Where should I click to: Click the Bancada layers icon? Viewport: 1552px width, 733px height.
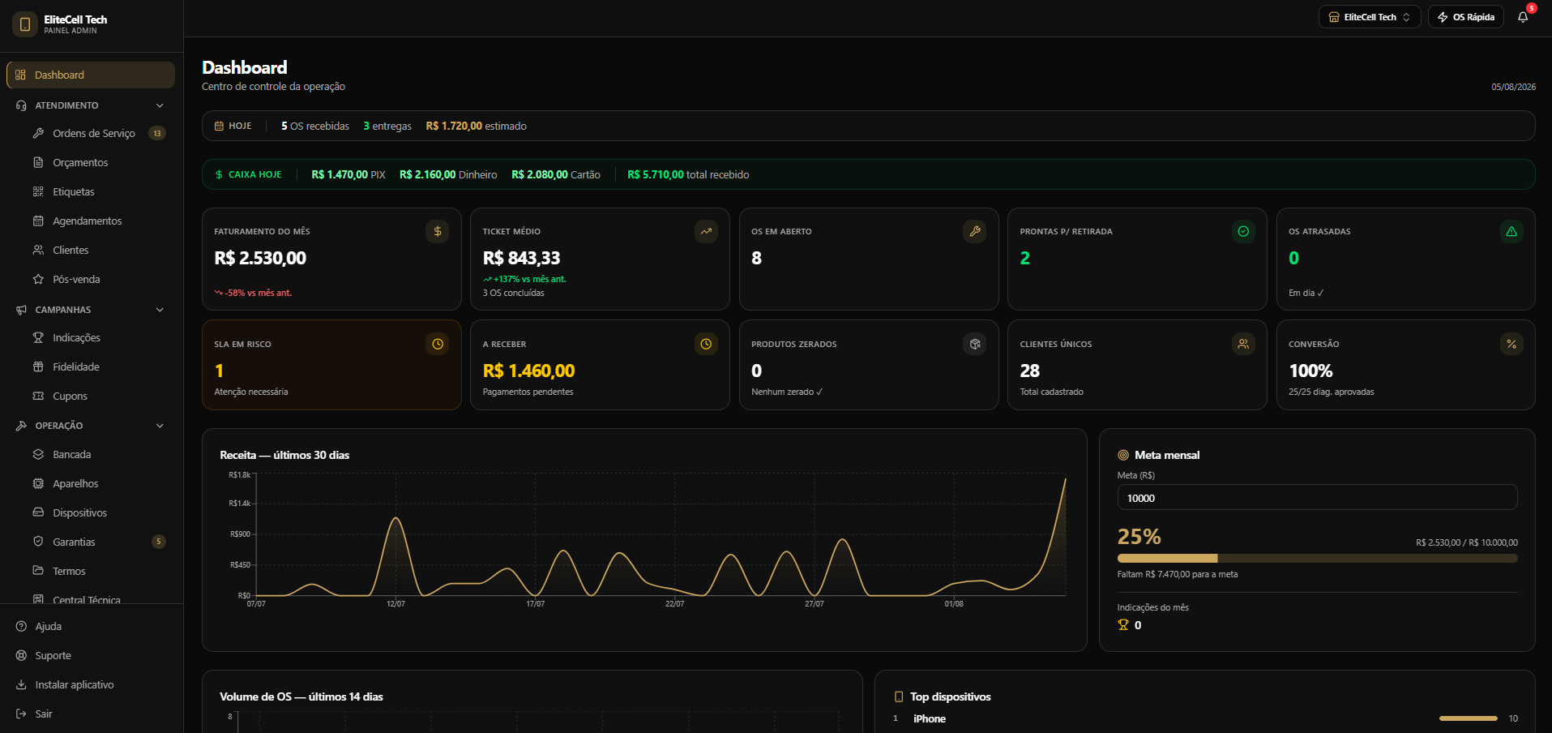click(x=38, y=454)
